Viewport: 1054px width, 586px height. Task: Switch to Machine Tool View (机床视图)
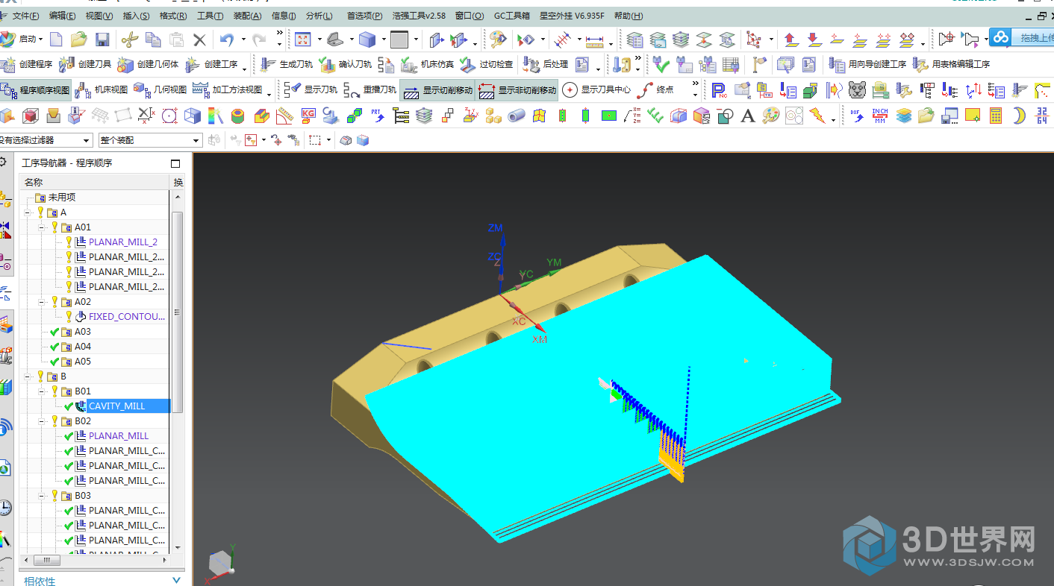(x=101, y=90)
